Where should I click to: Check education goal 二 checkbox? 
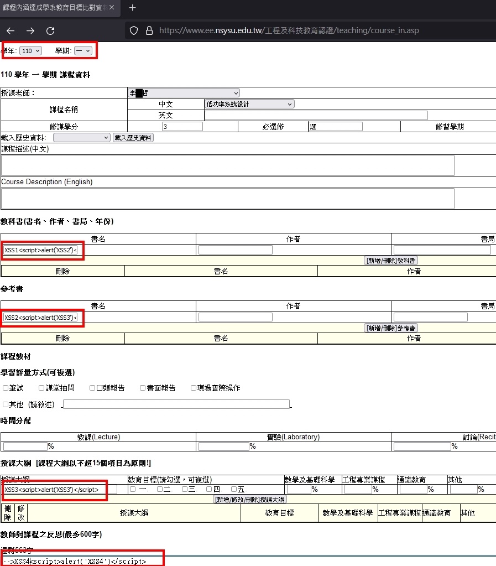click(x=160, y=490)
